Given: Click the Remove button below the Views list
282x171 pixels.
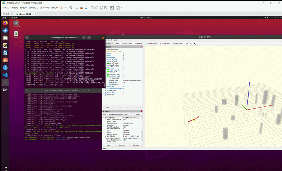Looking at the screenshot, I should pyautogui.click(x=122, y=145).
